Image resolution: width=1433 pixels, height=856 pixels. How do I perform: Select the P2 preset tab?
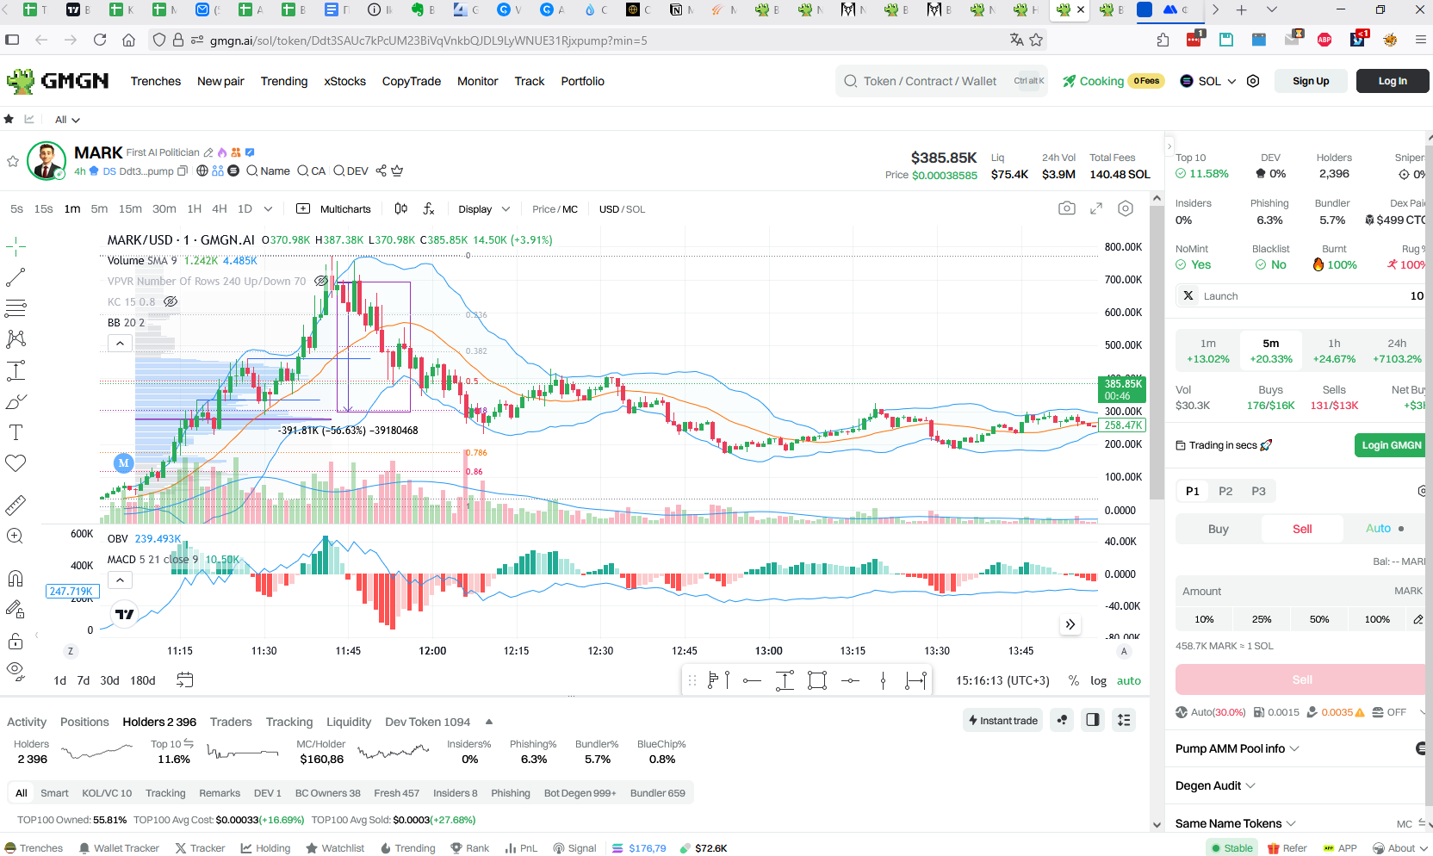(x=1225, y=491)
